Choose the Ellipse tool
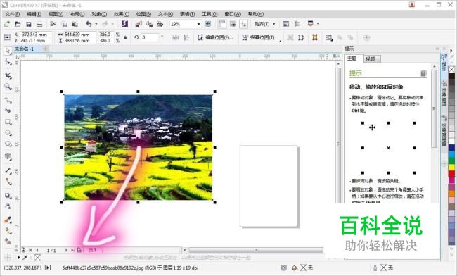Image resolution: width=457 pixels, height=276 pixels. point(8,133)
